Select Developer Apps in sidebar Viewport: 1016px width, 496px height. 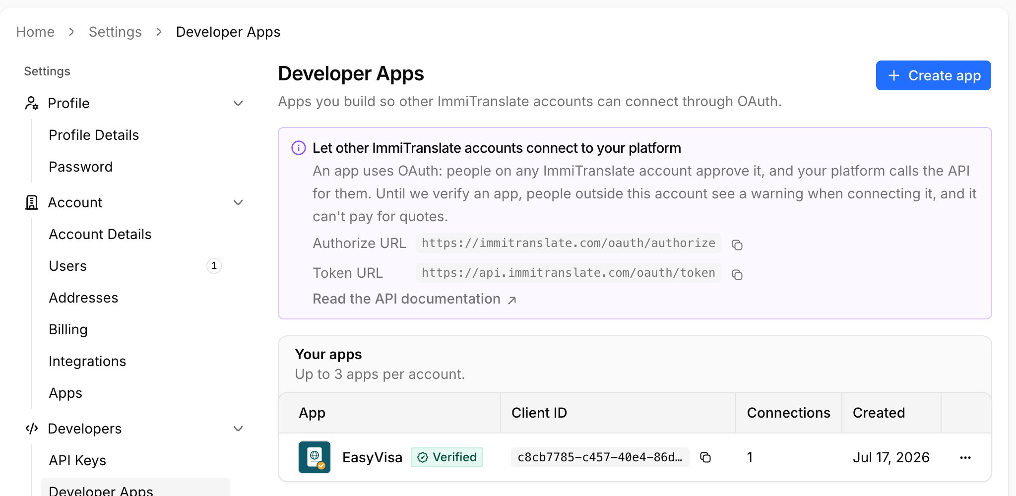(x=135, y=489)
